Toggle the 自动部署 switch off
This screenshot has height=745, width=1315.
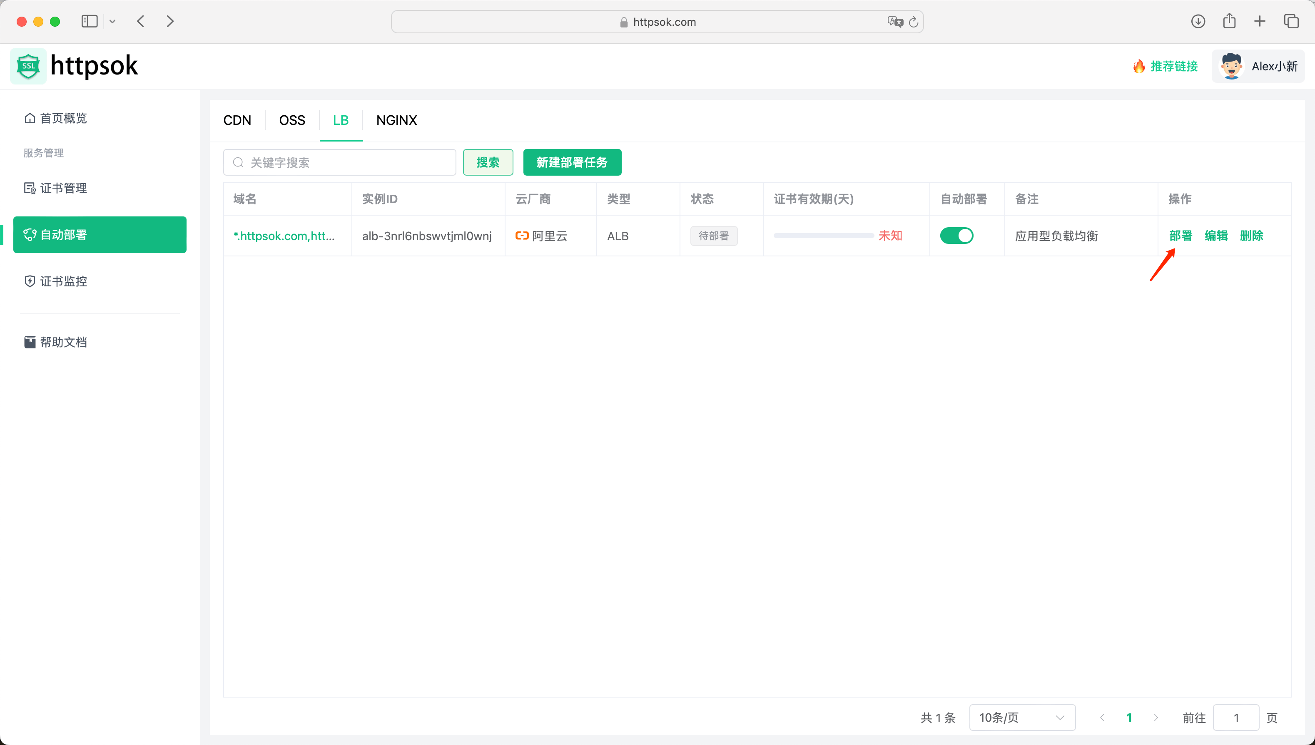coord(956,236)
